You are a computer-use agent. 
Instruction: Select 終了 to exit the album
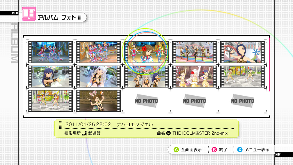click(x=223, y=150)
